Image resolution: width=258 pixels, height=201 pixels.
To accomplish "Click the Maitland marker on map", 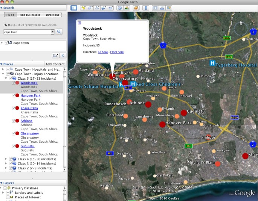I will 136,72.
